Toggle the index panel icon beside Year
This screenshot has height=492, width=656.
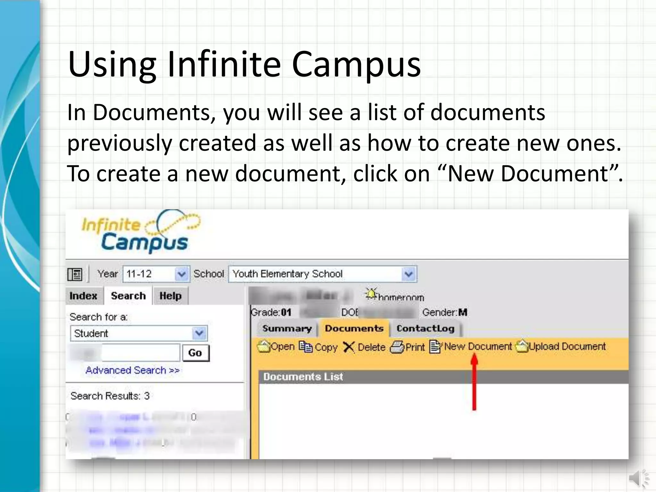coord(75,274)
